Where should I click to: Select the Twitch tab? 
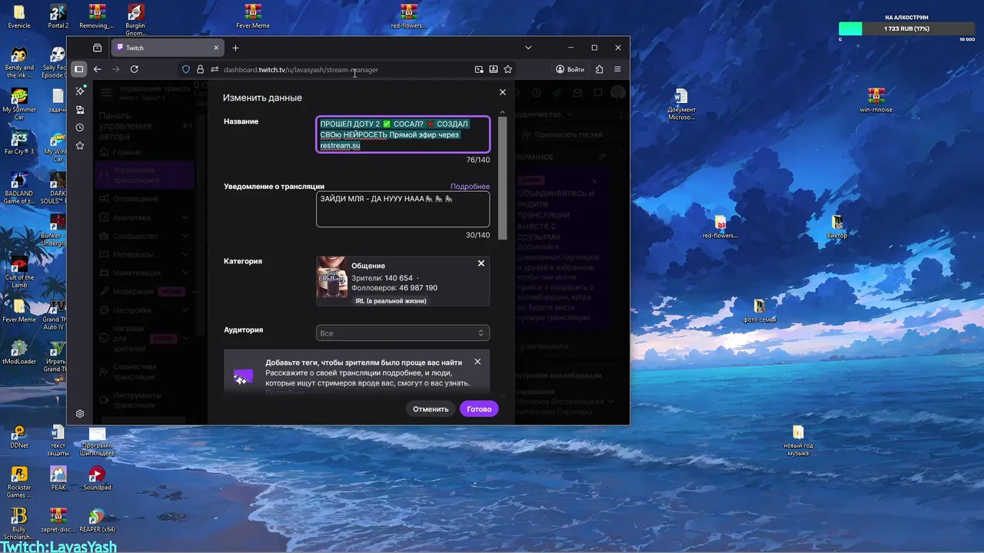pos(168,48)
